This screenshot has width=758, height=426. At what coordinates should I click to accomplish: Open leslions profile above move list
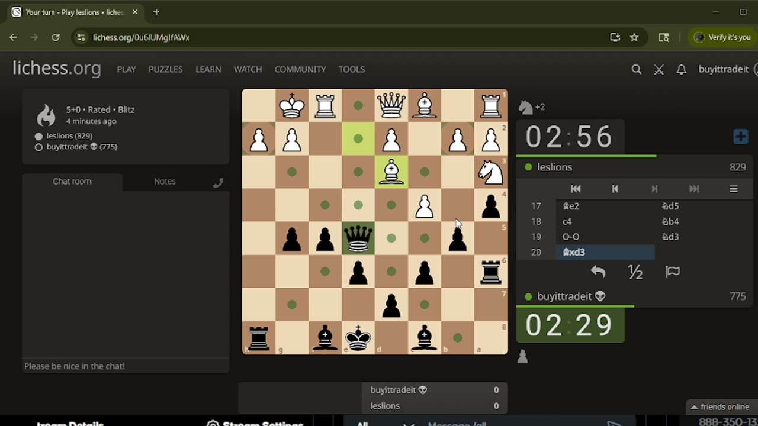point(555,167)
